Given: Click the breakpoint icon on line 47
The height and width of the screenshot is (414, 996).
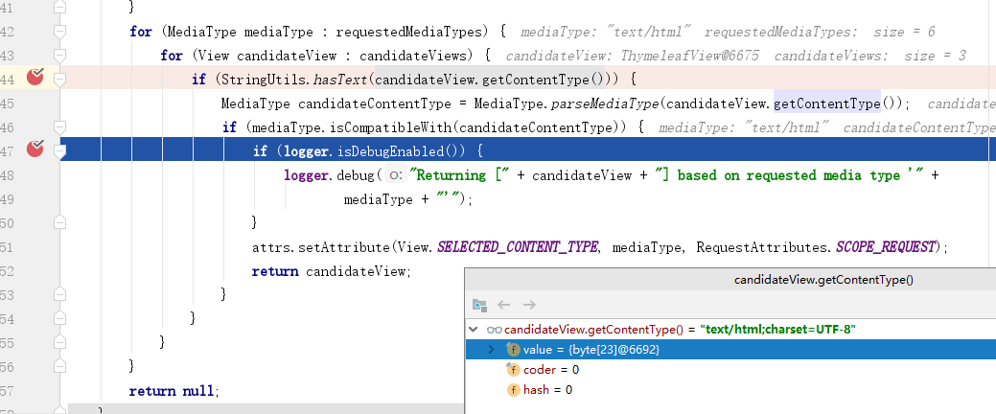Looking at the screenshot, I should click(x=35, y=149).
